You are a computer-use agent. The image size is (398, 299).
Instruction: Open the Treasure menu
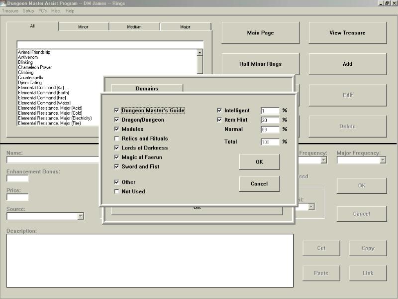click(x=10, y=10)
